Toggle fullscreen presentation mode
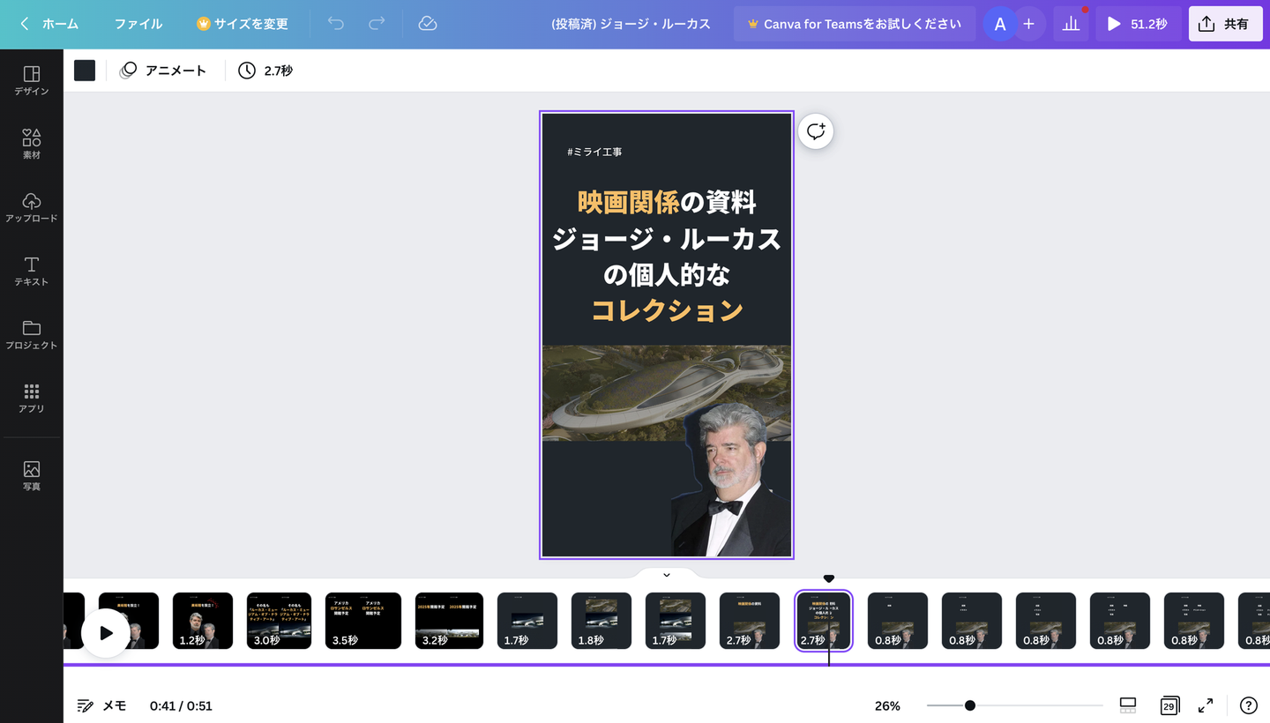 (x=1206, y=705)
